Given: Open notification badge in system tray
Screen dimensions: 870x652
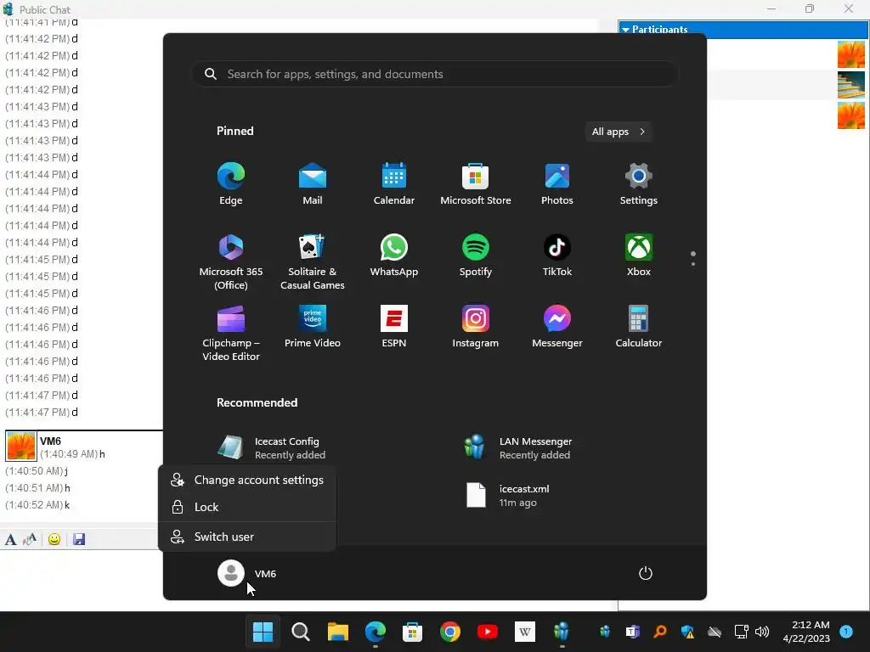Looking at the screenshot, I should pos(846,632).
